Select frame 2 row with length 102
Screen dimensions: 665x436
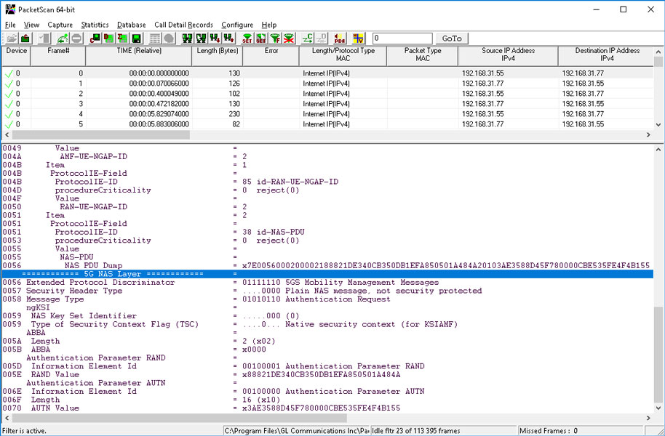(327, 94)
